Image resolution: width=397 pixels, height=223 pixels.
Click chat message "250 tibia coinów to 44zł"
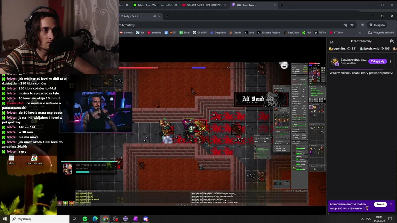tap(37, 88)
